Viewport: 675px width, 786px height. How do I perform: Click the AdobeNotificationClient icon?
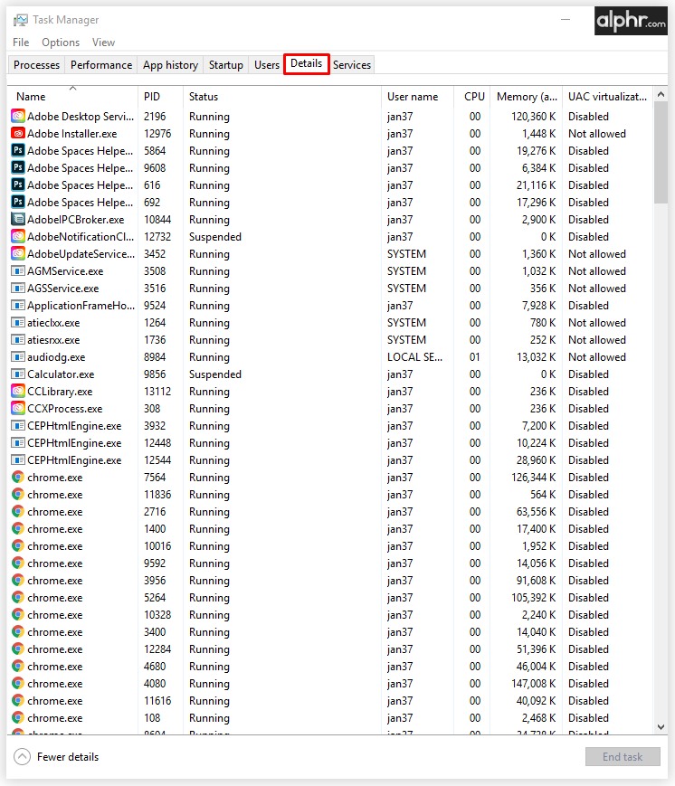(x=18, y=237)
